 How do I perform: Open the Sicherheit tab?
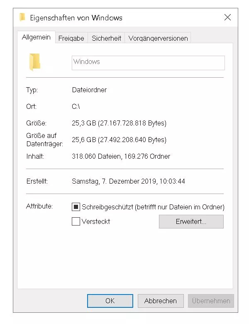pos(106,38)
